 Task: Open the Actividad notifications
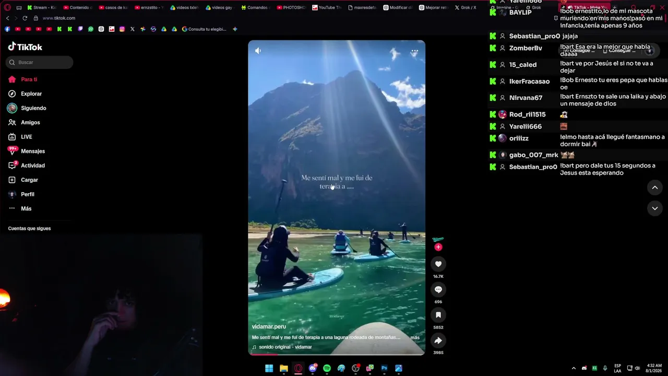point(26,166)
